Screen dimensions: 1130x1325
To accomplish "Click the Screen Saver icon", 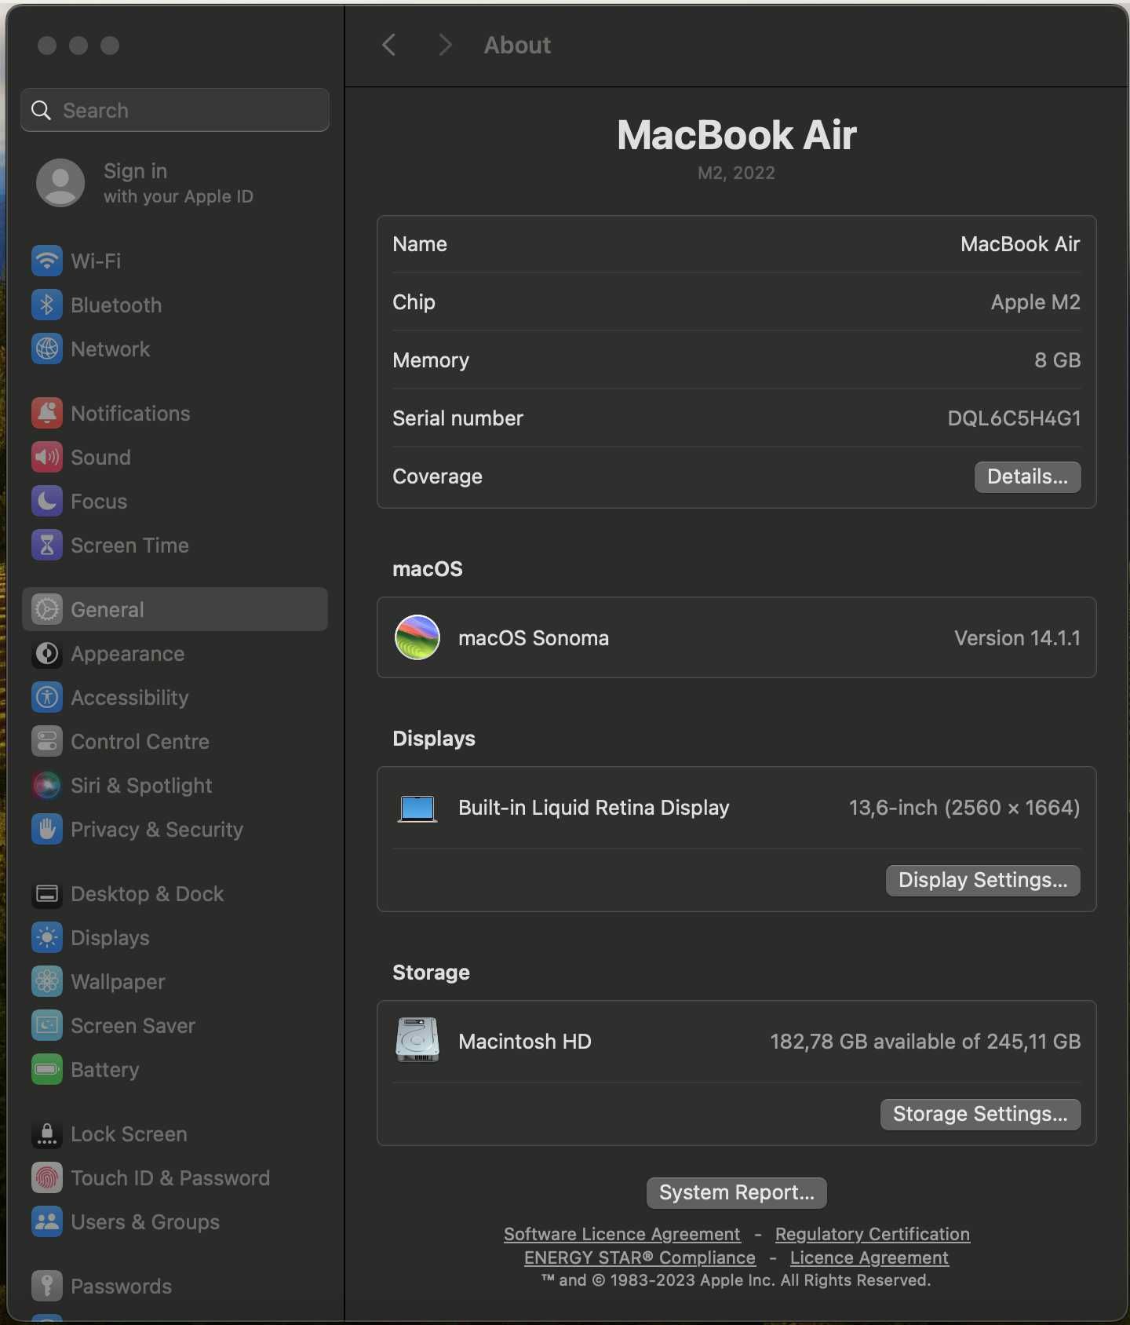I will click(x=47, y=1025).
